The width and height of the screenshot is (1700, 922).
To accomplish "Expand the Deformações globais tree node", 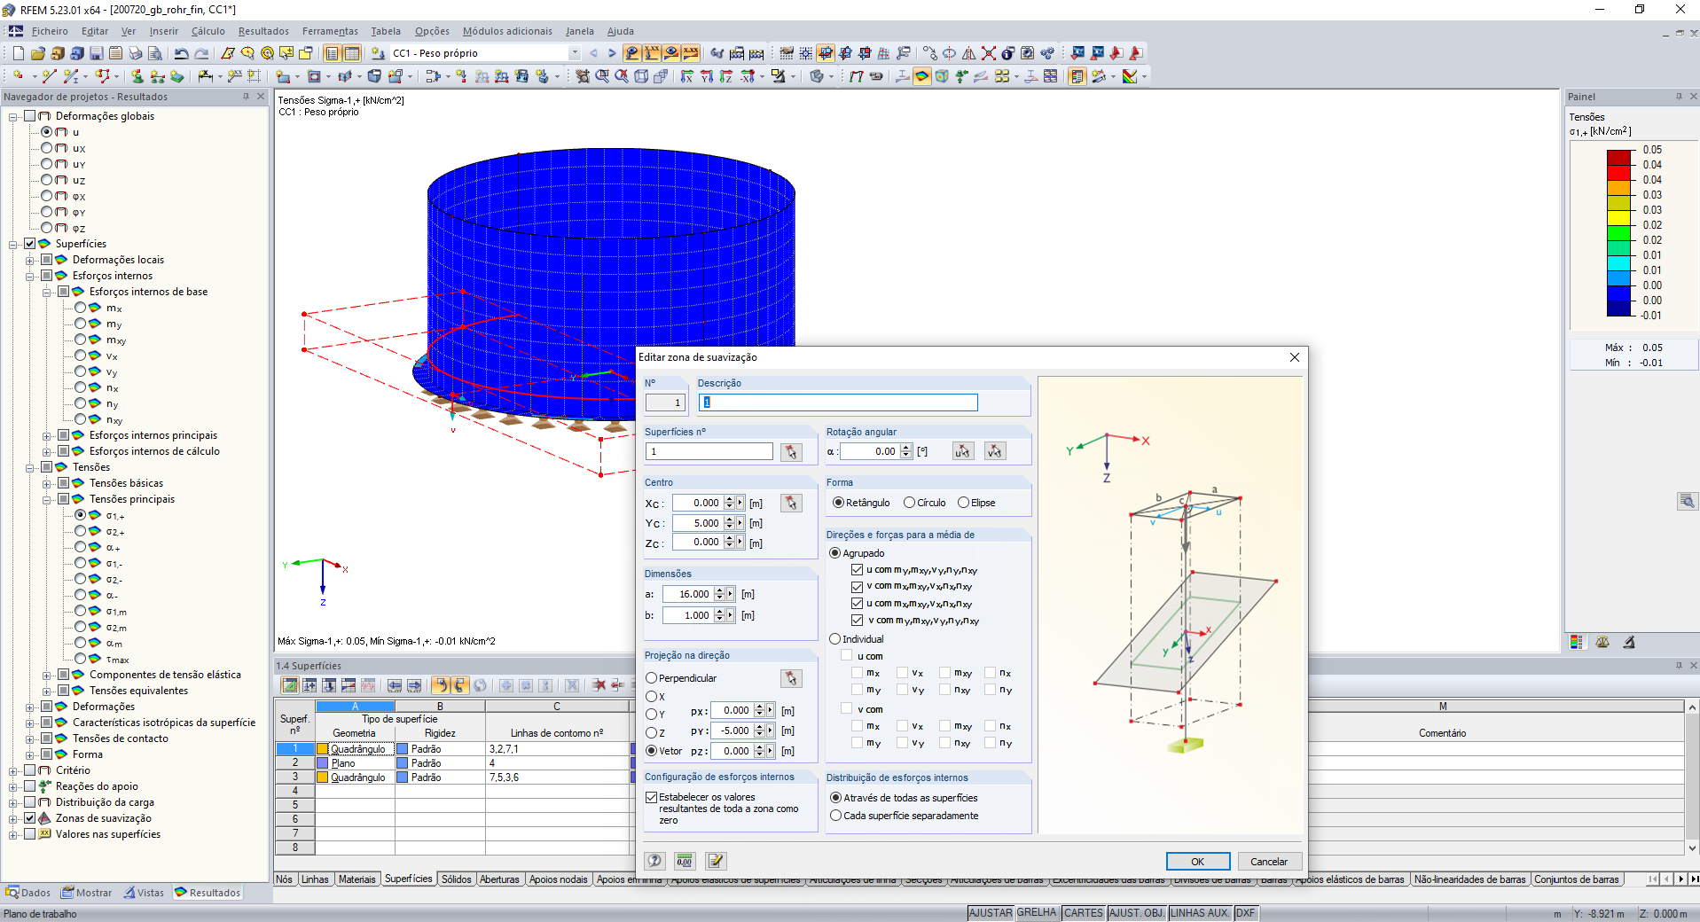I will (13, 116).
